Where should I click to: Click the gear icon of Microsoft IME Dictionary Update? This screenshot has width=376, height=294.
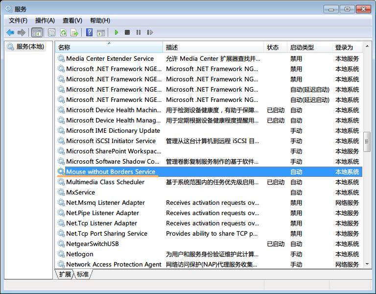(x=61, y=130)
